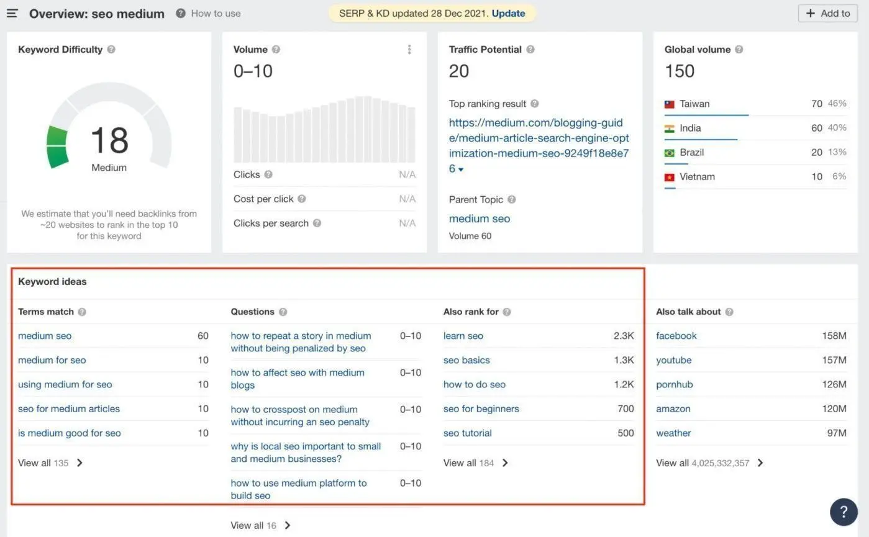Click the Also talk about help icon
The image size is (869, 537).
click(x=729, y=312)
